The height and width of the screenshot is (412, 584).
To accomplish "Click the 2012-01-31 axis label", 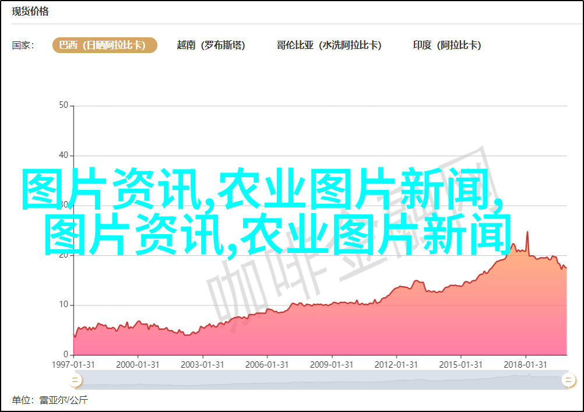I will tap(396, 365).
